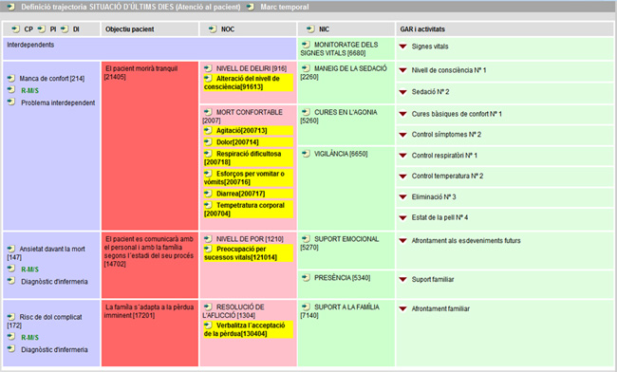Click icon beside SUPORT A LA FAMÍLIA
617x372 pixels.
click(306, 307)
